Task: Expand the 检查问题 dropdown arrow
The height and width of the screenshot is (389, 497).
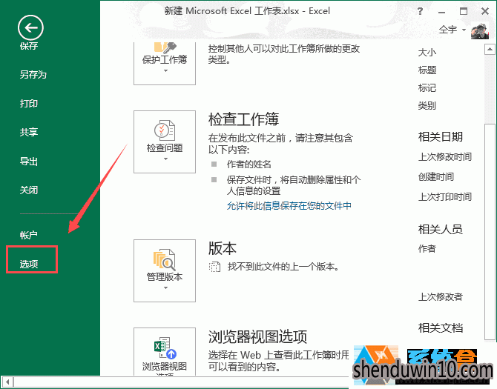Action: pos(165,159)
